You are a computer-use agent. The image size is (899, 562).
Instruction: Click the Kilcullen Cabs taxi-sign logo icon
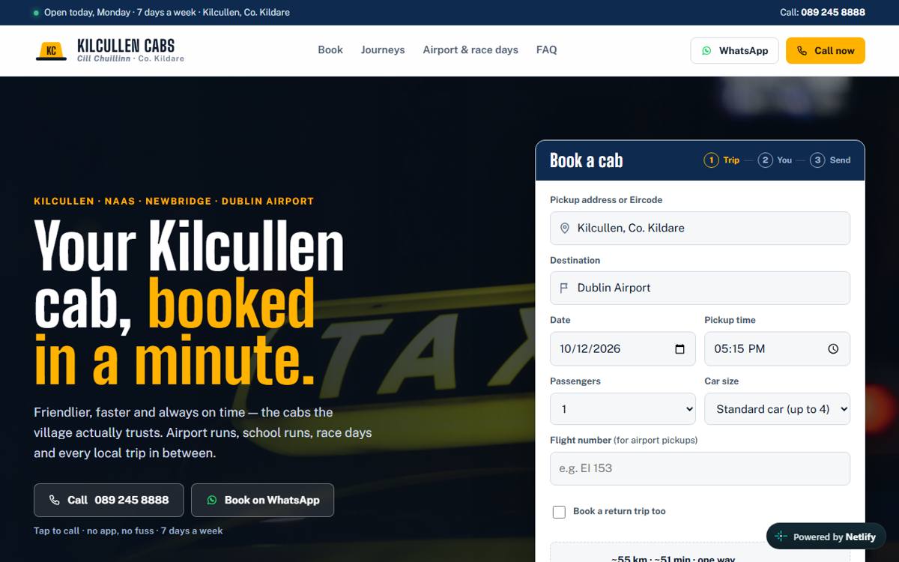[51, 50]
